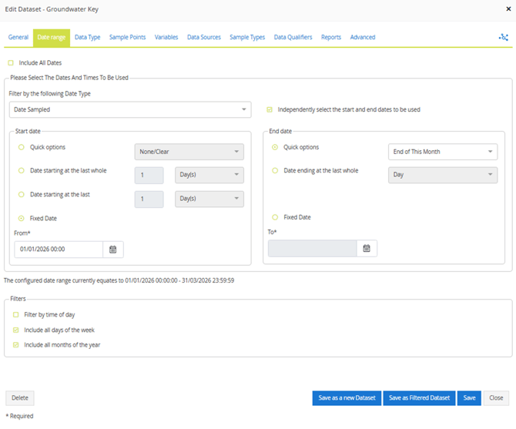Image resolution: width=516 pixels, height=429 pixels.
Task: Select Start date Quick options radio button
Action: [x=22, y=147]
